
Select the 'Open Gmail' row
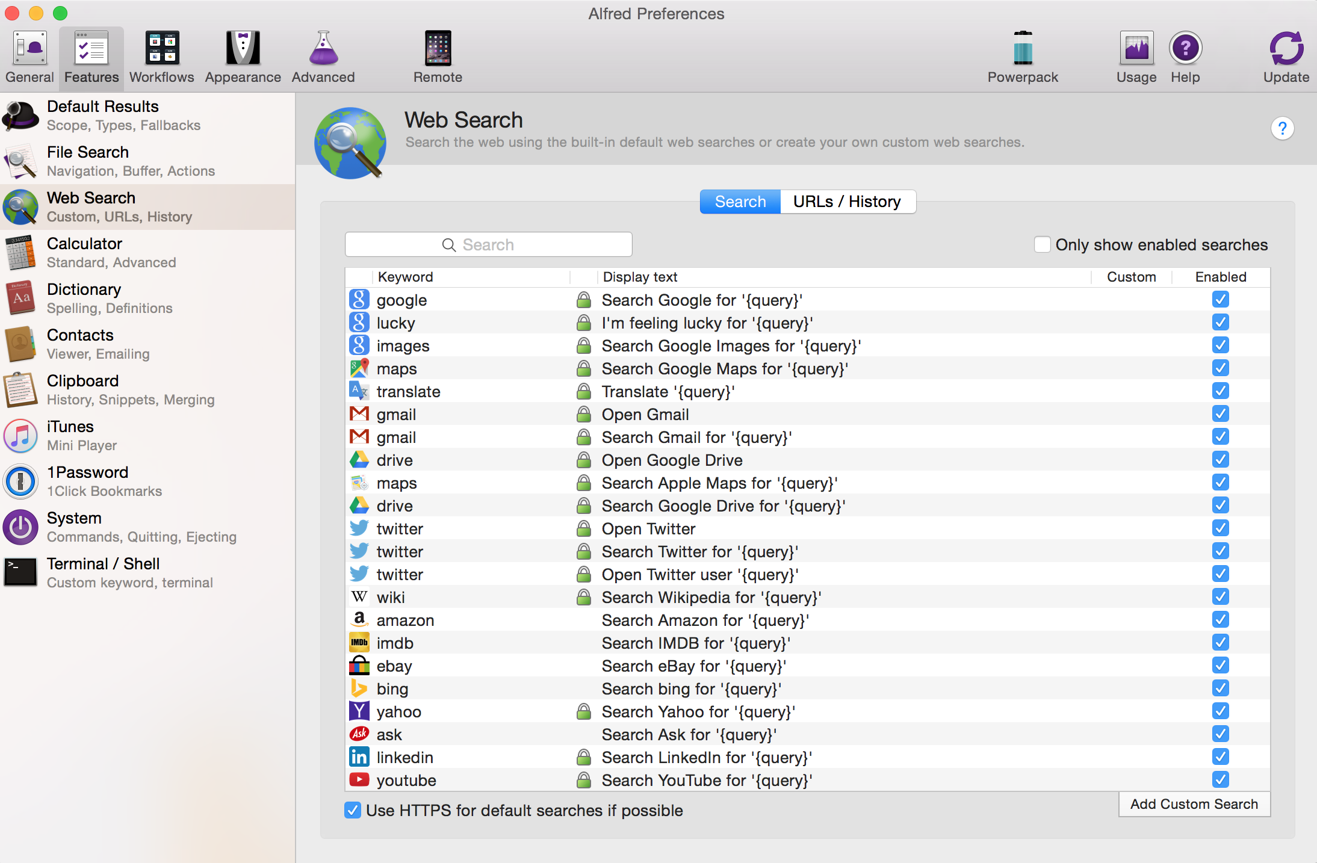click(x=807, y=414)
